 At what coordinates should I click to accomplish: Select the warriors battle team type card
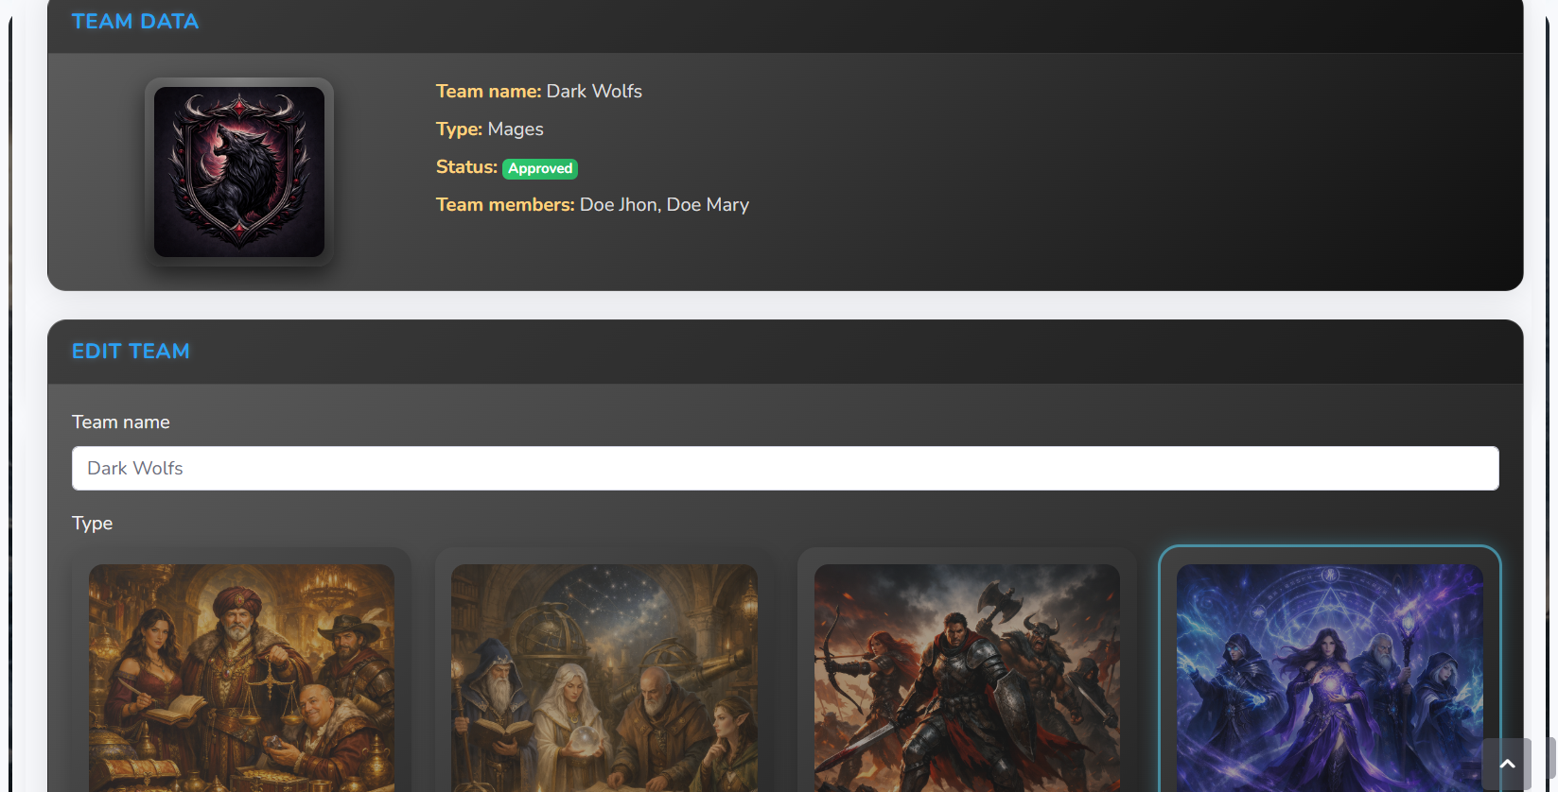pyautogui.click(x=967, y=670)
